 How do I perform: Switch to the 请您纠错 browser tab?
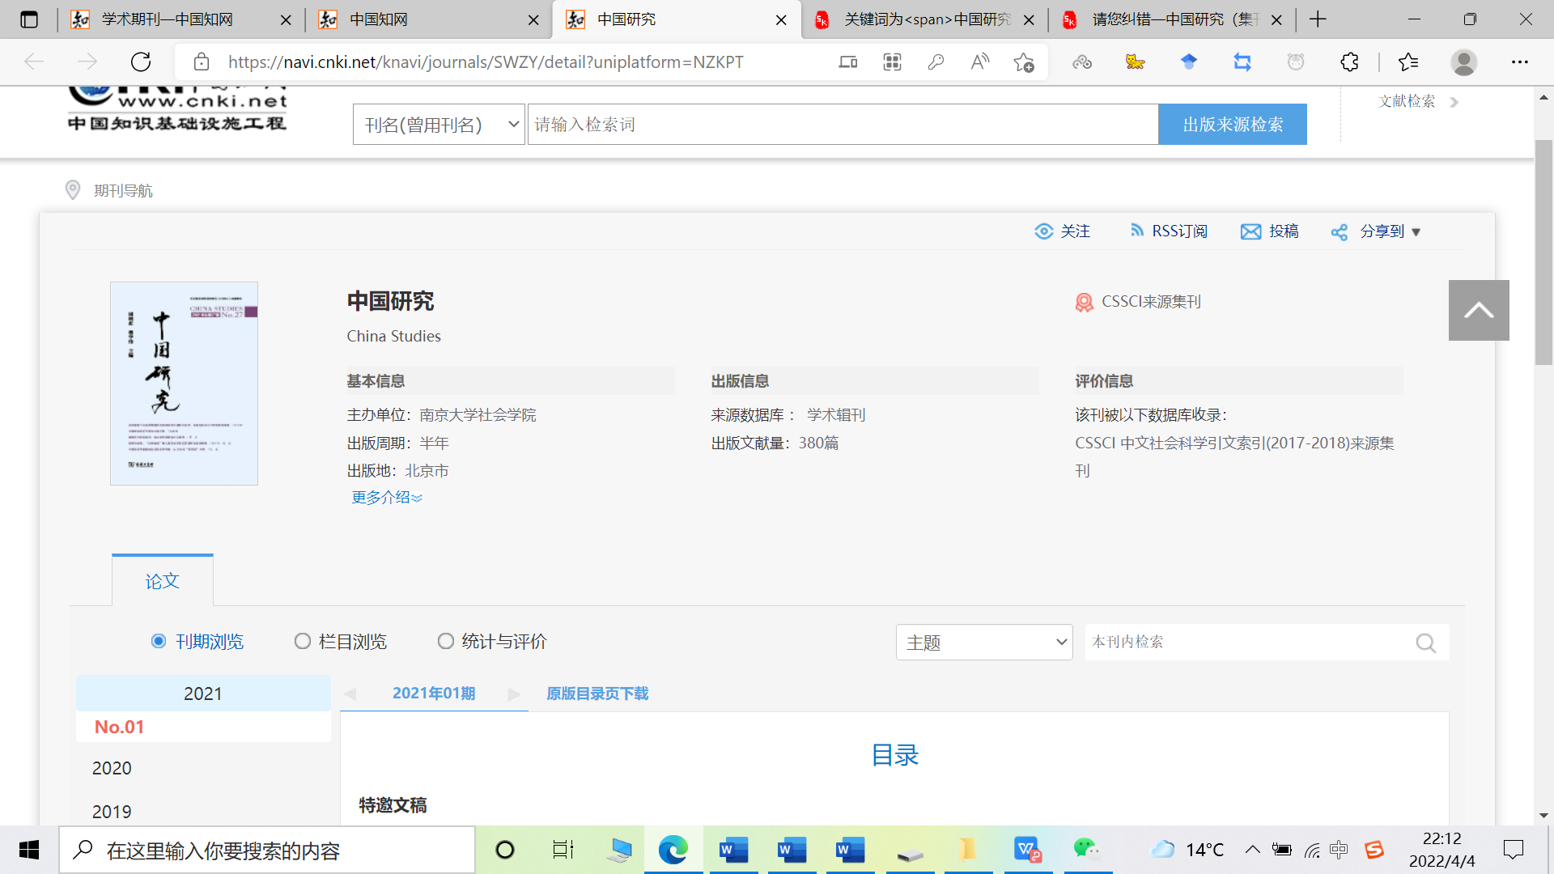(x=1172, y=19)
